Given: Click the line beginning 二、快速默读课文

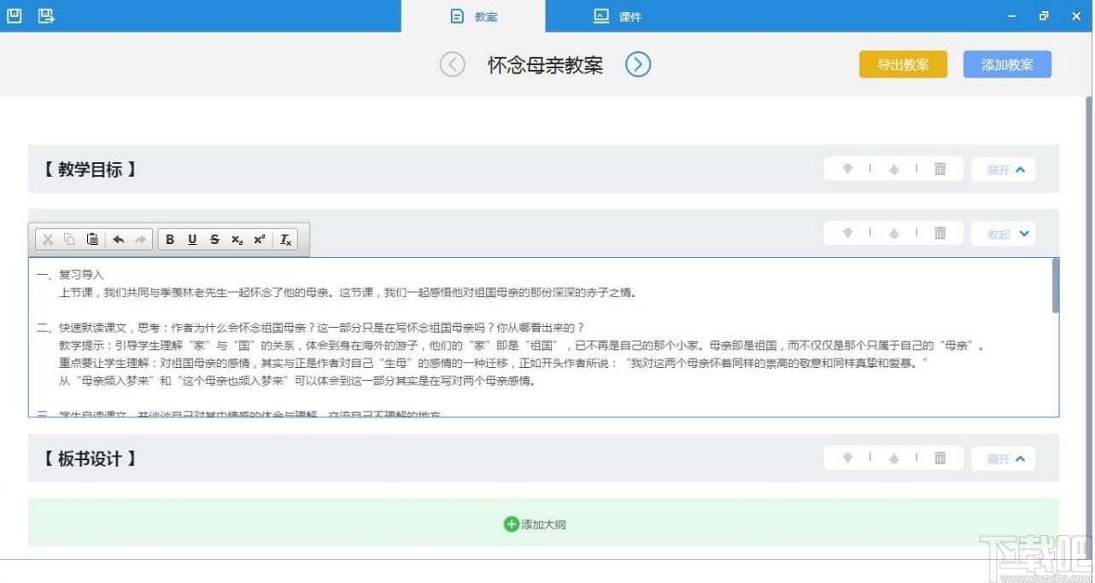Looking at the screenshot, I should click(x=310, y=328).
